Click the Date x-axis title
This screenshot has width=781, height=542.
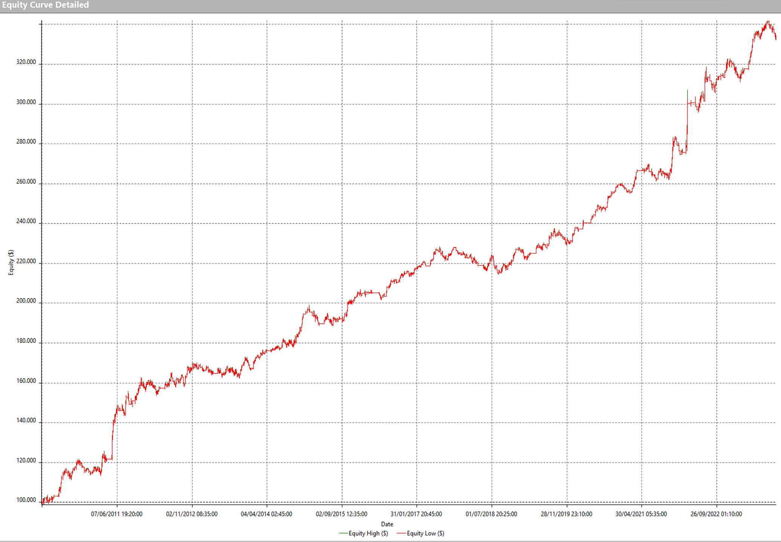387,524
